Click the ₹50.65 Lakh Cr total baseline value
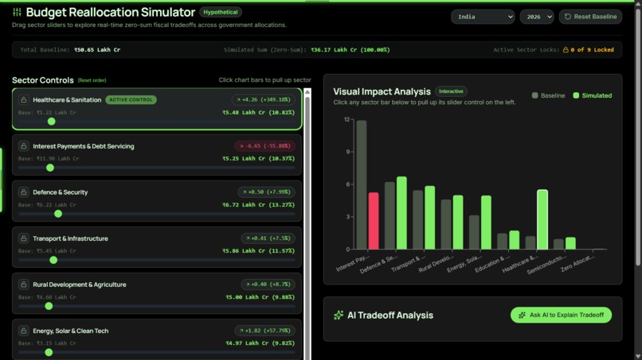Screen dimensions: 642x360 coord(97,50)
